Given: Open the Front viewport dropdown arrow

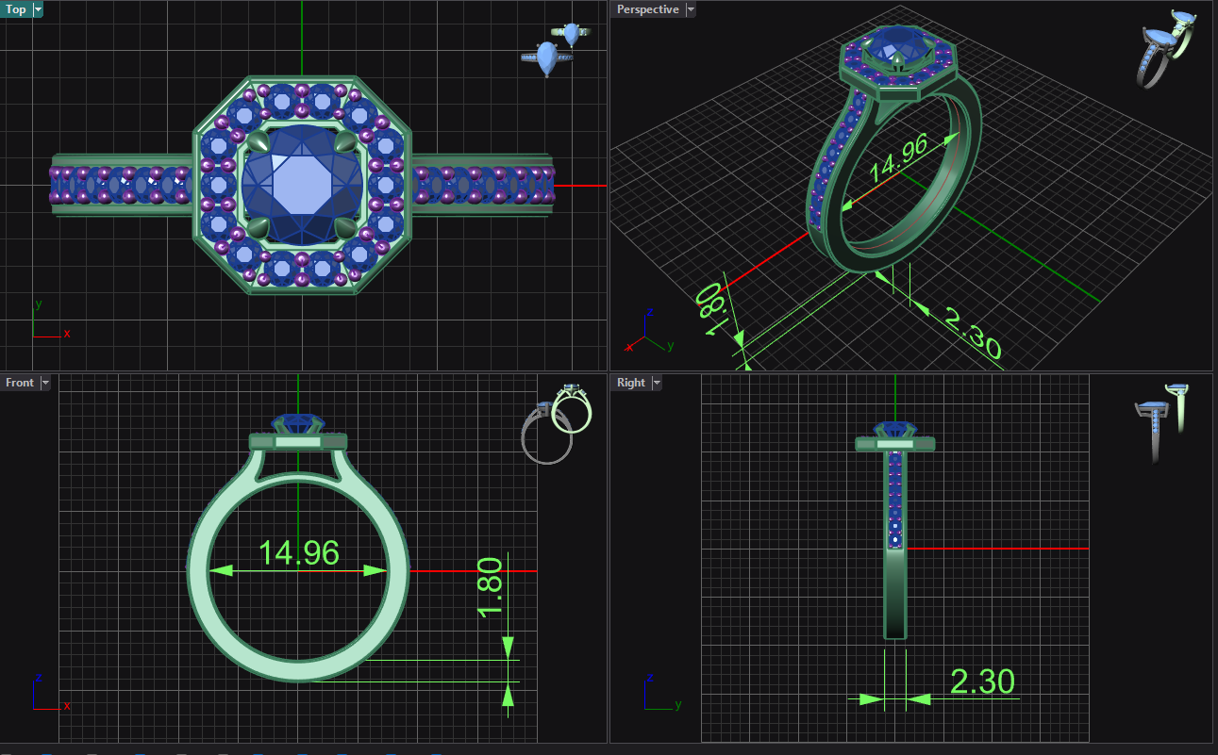Looking at the screenshot, I should click(x=45, y=383).
